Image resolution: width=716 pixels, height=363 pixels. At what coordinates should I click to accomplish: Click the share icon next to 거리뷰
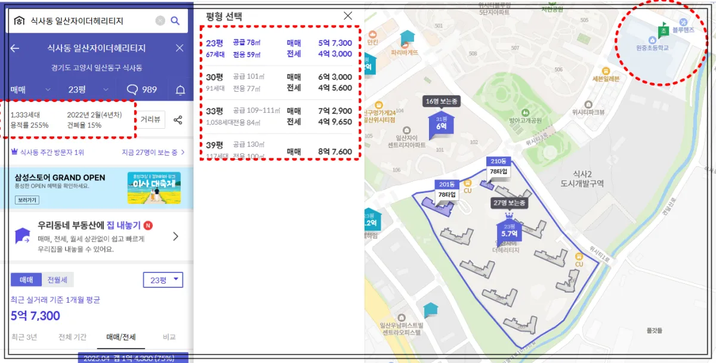[178, 120]
